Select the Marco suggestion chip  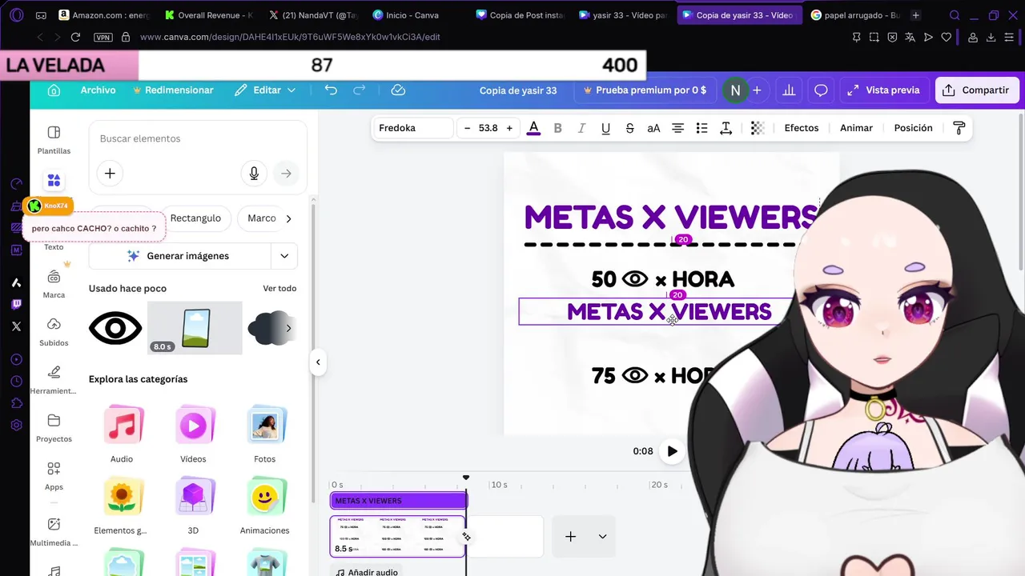261,218
